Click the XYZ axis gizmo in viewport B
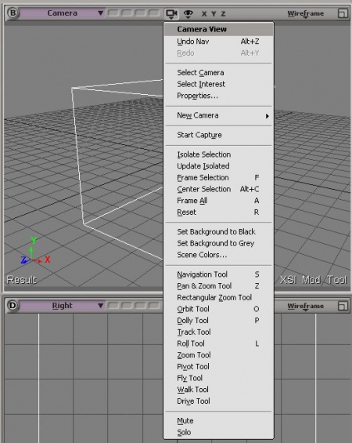352x443 pixels. click(35, 252)
